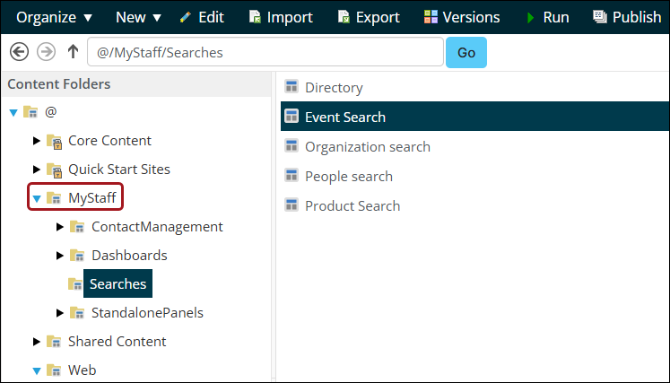Screen dimensions: 670x383
Task: Go up one folder level arrow
Action: 73,53
